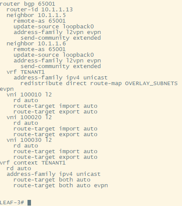Click 'route-target both auto evpn' line
Viewport: 182px width, 206px height.
tap(61, 185)
